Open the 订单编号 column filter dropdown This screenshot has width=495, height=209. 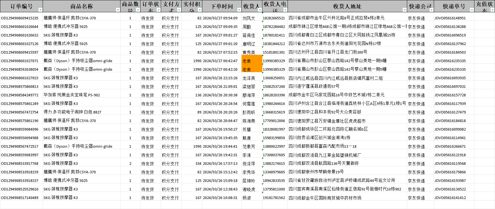[x=40, y=10]
